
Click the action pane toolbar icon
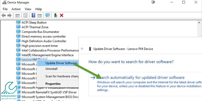click(39, 15)
